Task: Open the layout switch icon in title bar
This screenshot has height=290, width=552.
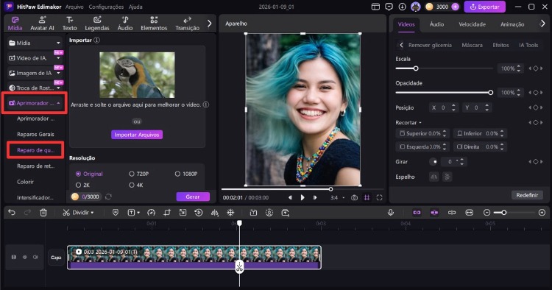Action: coord(375,7)
